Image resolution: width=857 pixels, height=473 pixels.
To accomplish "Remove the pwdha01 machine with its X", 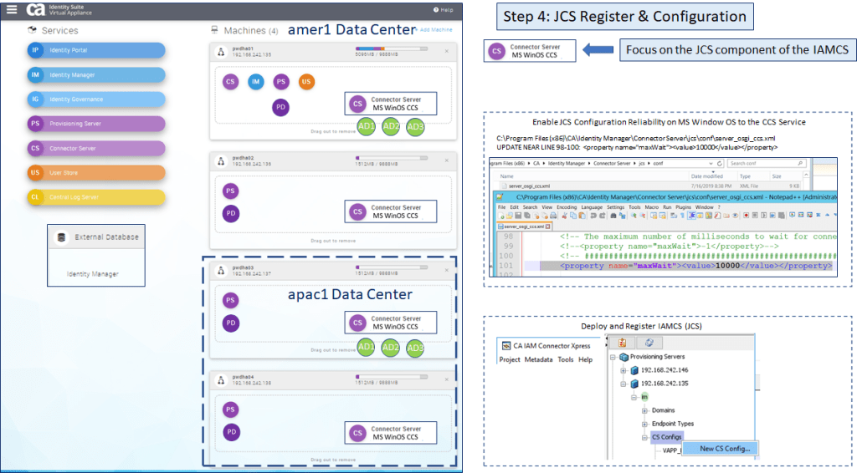I will (x=446, y=52).
